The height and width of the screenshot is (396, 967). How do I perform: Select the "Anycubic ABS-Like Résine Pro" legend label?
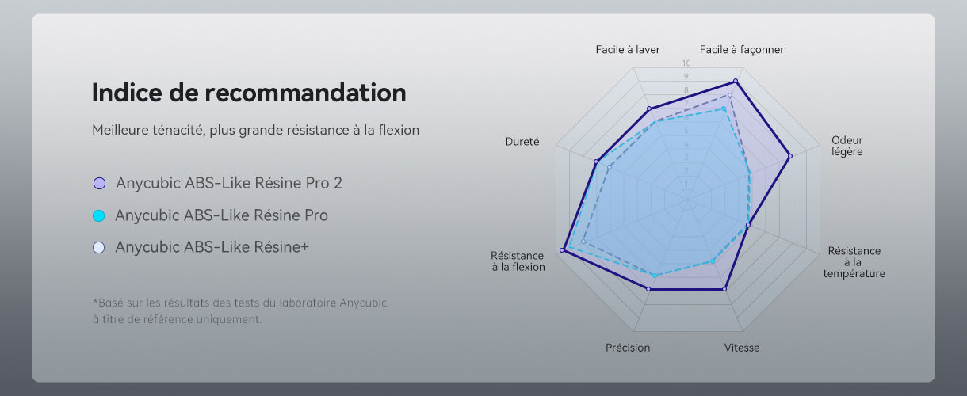(x=221, y=215)
